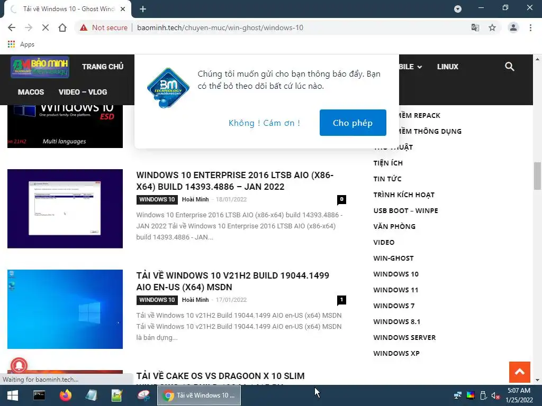Open the WIN-GHOST category

click(x=393, y=258)
